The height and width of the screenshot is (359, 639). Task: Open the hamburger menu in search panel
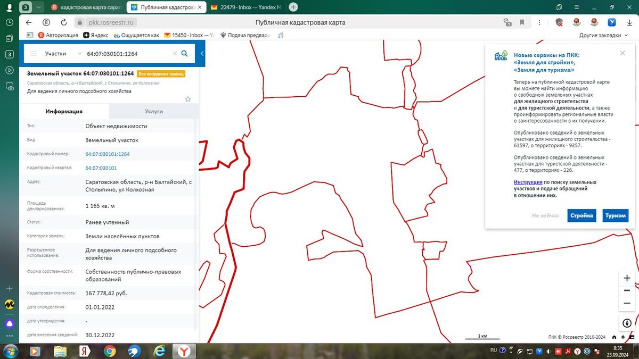coord(34,54)
